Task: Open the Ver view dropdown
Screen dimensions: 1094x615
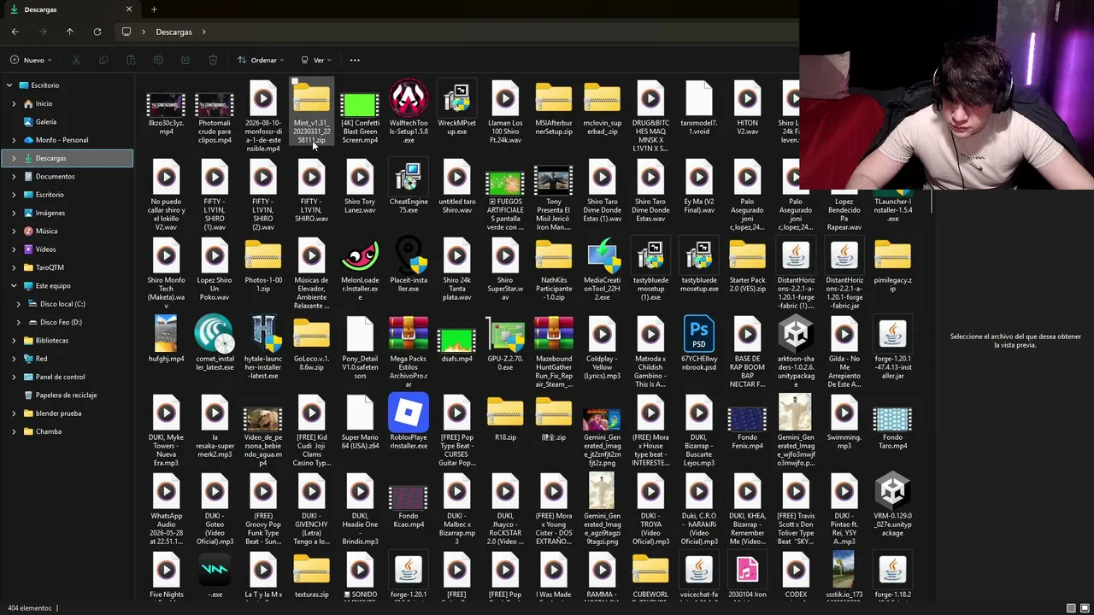Action: [316, 60]
